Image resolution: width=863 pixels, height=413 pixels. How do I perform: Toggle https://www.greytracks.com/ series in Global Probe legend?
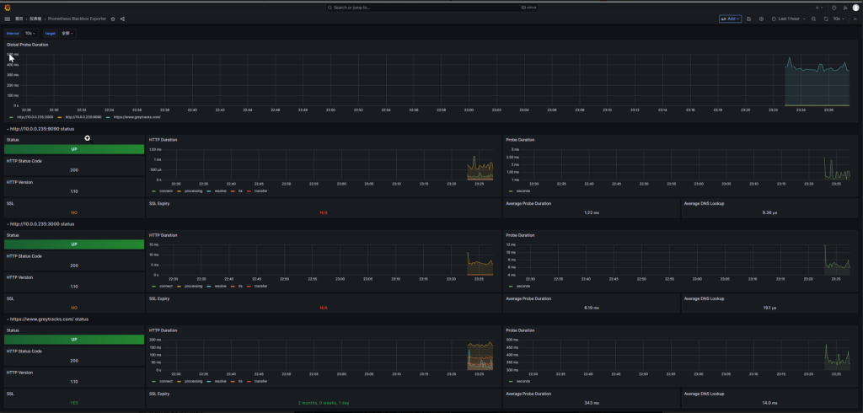(x=136, y=117)
